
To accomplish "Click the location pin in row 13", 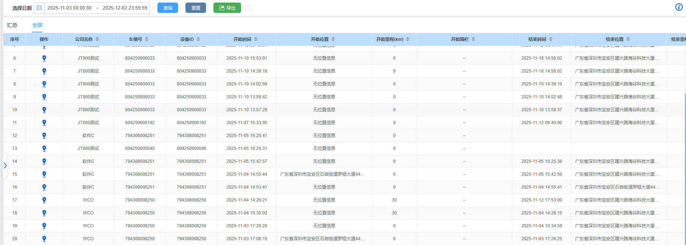I will click(x=44, y=148).
